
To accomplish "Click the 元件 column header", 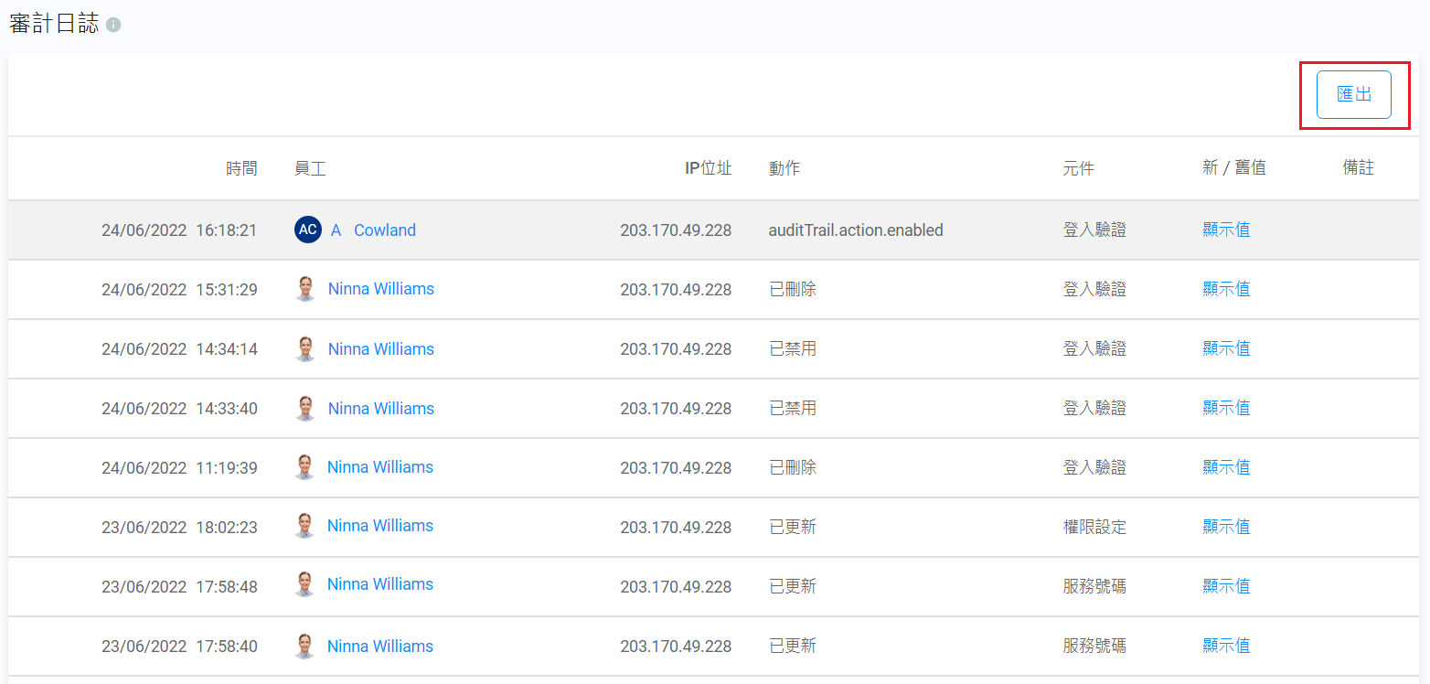I will [1079, 168].
